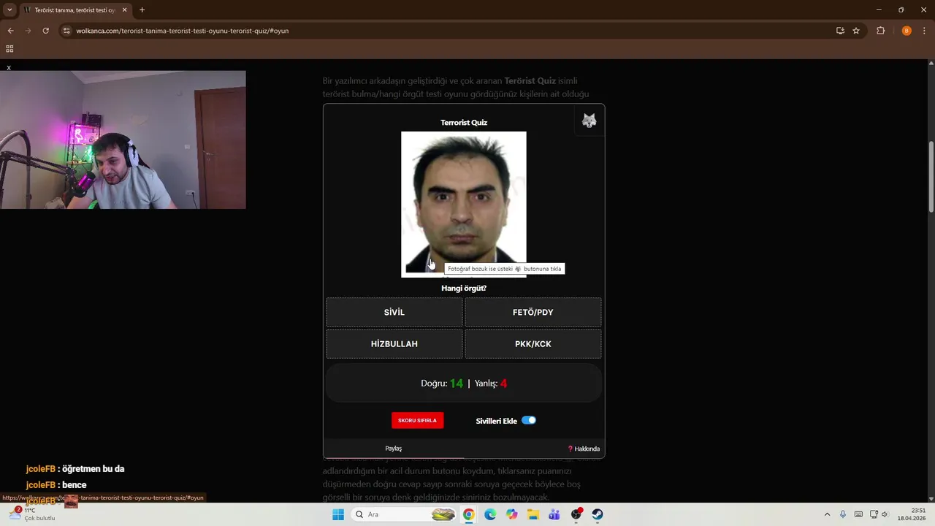Toggle the Sivilleri Ekle switch

point(529,420)
